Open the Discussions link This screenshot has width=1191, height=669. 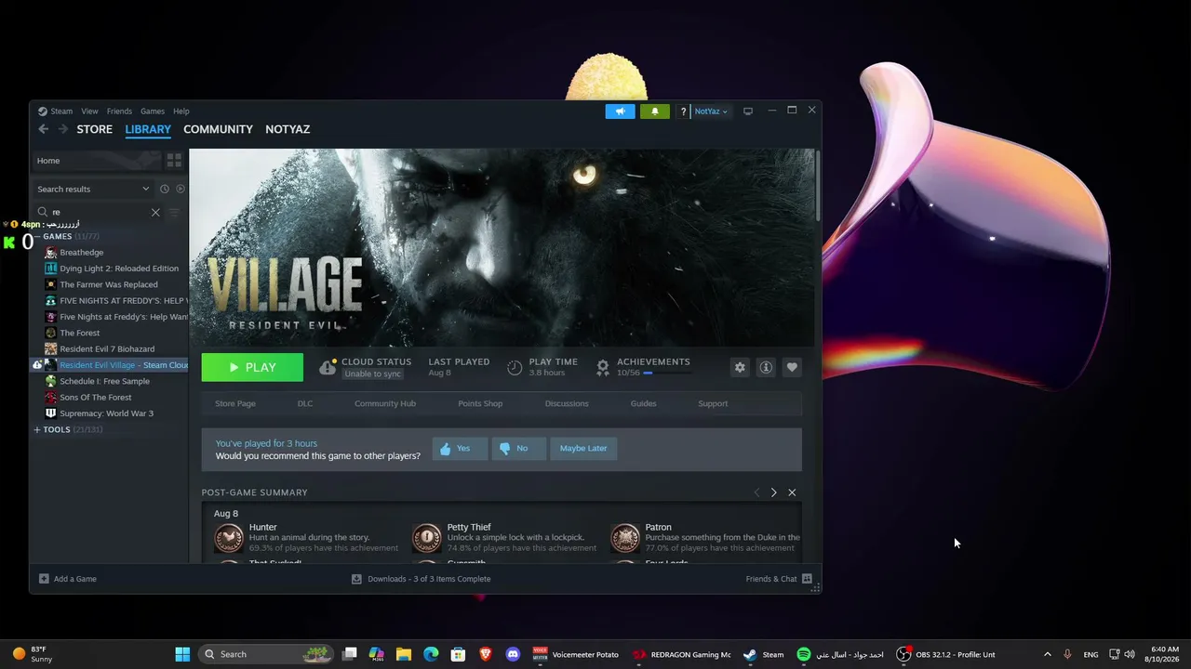tap(567, 403)
